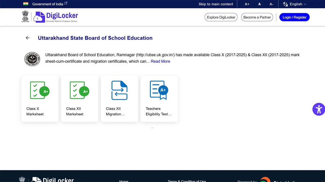Expand the English language dropdown
This screenshot has height=182, width=325.
point(295,4)
